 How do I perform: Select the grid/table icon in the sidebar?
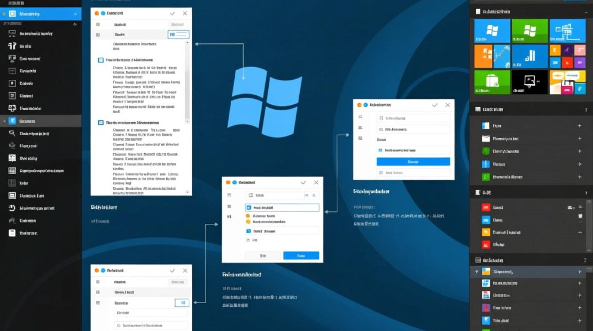[11, 171]
